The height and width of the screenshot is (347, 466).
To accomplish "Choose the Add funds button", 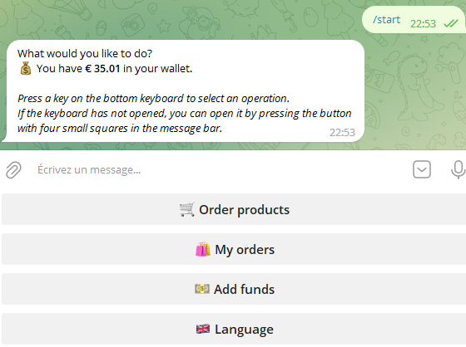I will coord(234,289).
